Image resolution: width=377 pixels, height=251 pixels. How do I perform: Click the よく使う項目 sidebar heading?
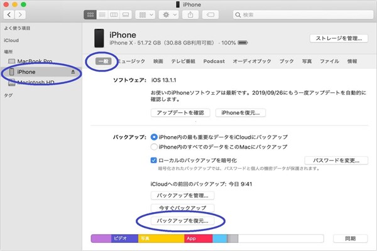pos(17,28)
